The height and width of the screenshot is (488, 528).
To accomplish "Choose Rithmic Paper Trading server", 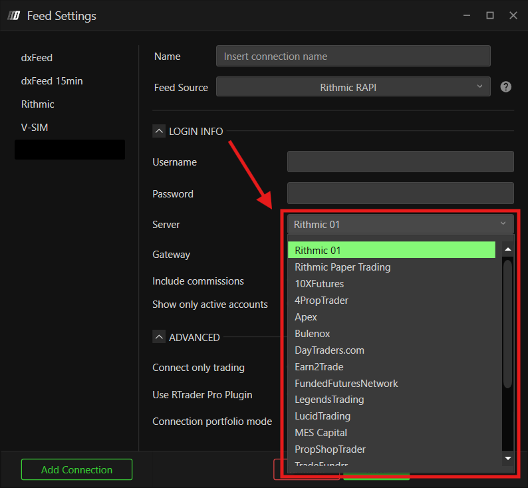I will pos(392,267).
